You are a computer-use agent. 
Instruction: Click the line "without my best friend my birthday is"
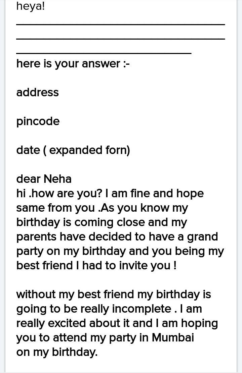tap(113, 294)
